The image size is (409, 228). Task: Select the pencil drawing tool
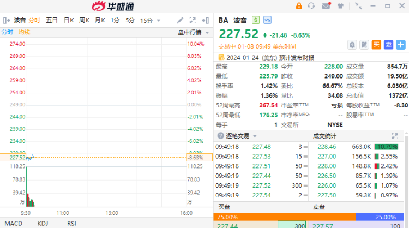[181, 20]
